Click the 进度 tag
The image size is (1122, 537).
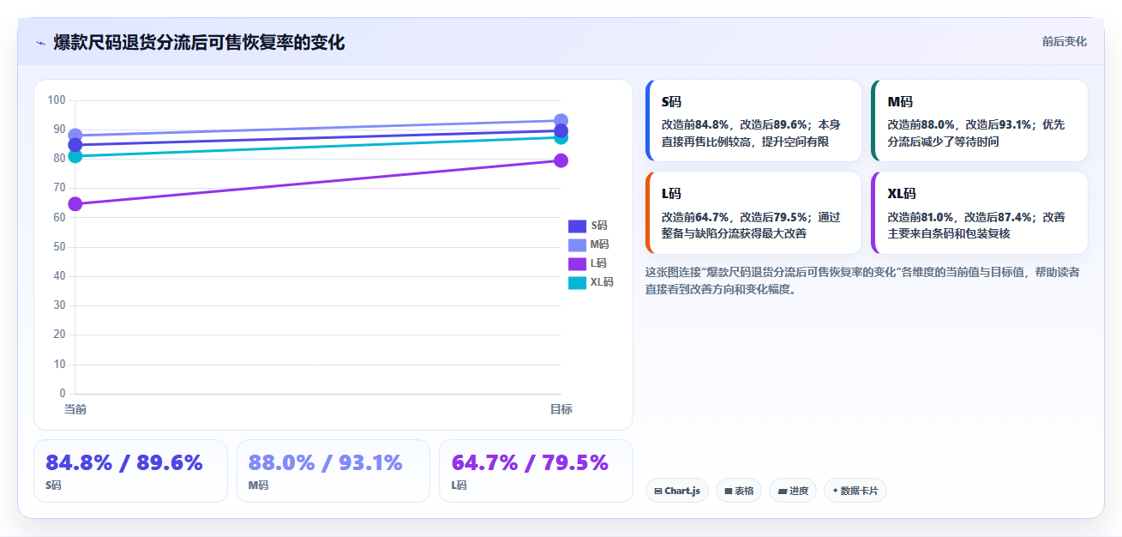point(793,491)
